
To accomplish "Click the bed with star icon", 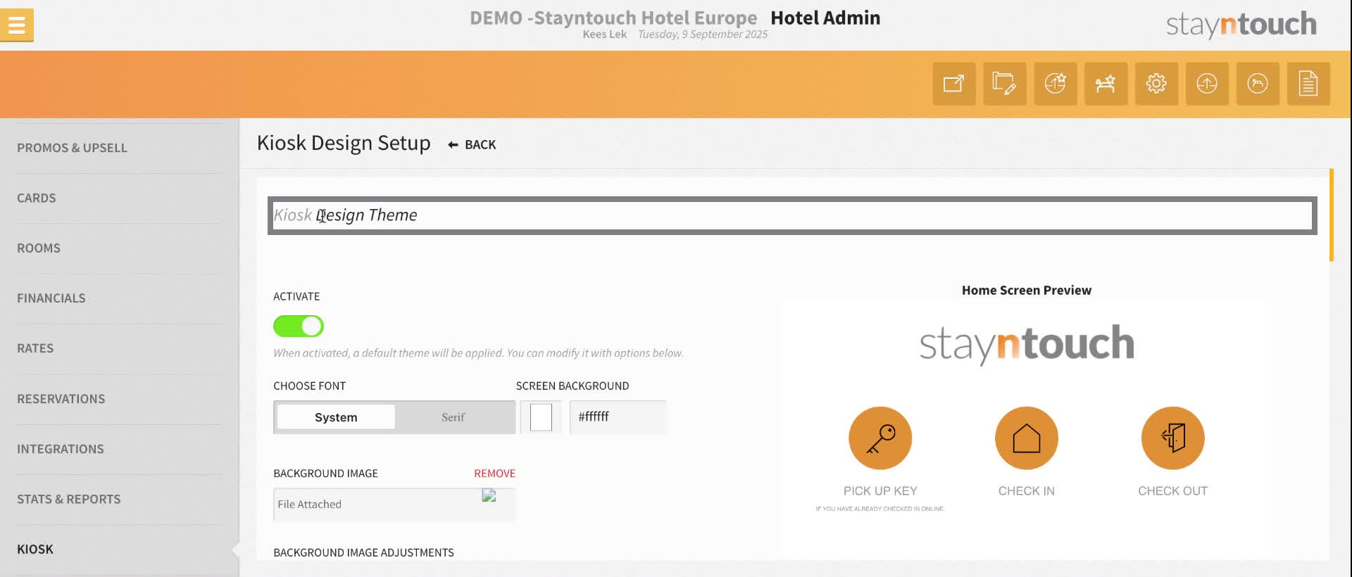I will (1106, 84).
